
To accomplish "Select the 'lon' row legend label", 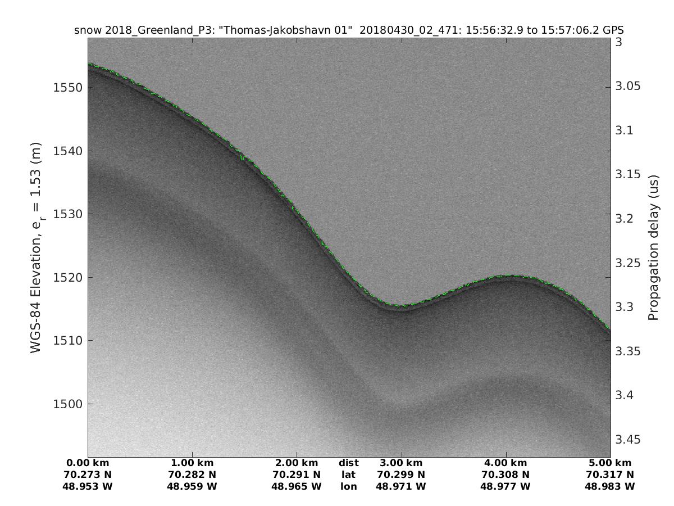I will [348, 486].
